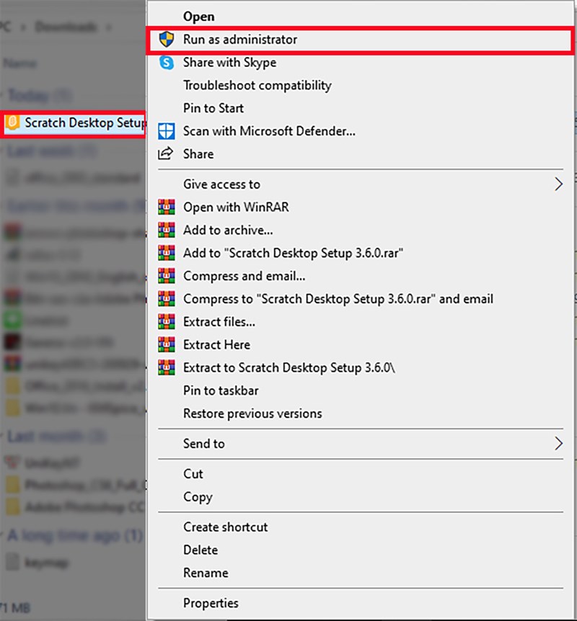Select Compress and email option
This screenshot has height=621, width=577.
point(360,276)
